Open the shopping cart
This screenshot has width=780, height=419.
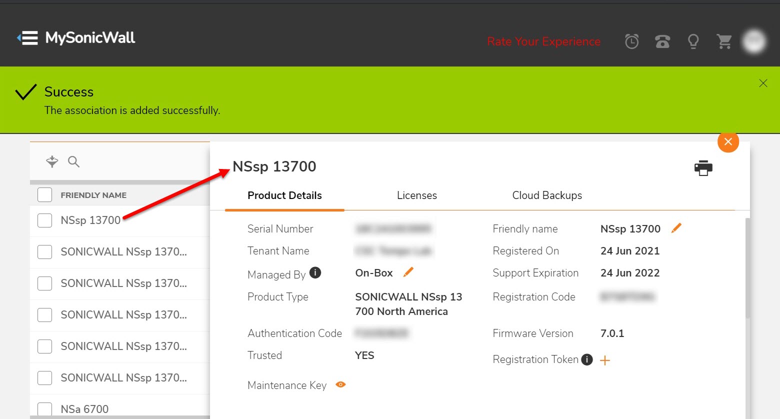(724, 41)
